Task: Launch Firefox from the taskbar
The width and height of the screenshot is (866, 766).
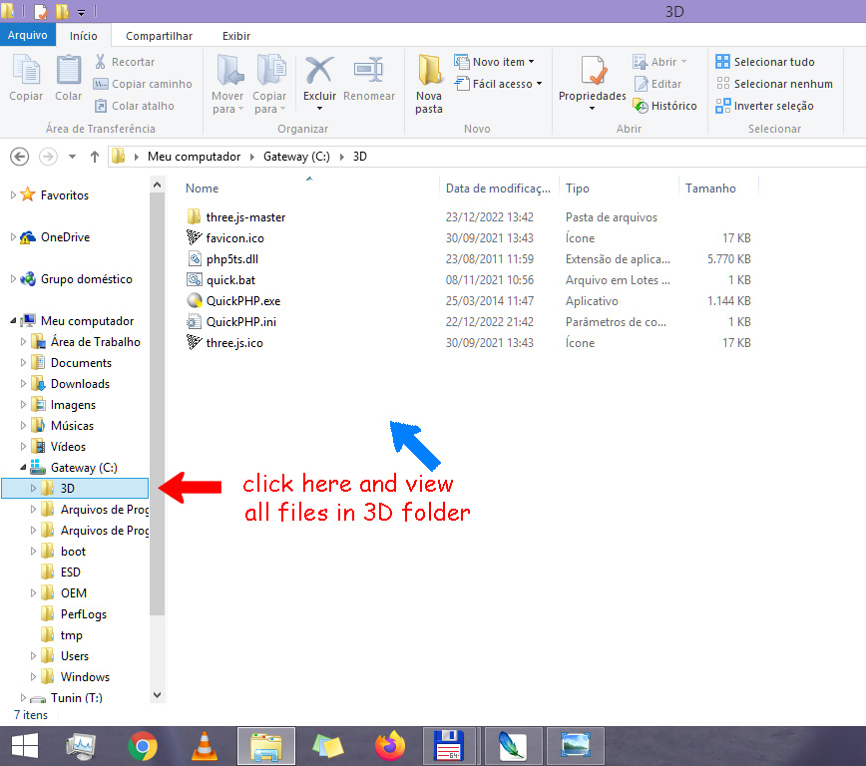Action: point(390,745)
